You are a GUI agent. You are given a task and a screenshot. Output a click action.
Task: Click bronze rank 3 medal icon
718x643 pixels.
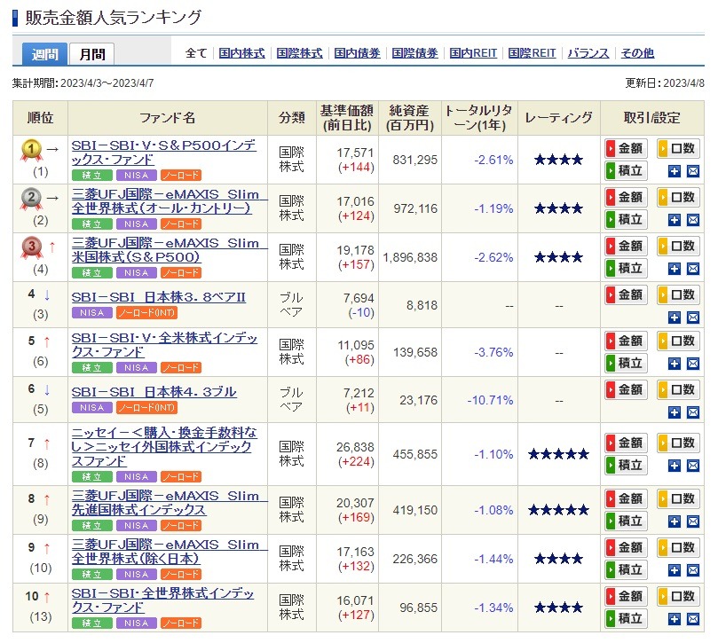click(31, 247)
